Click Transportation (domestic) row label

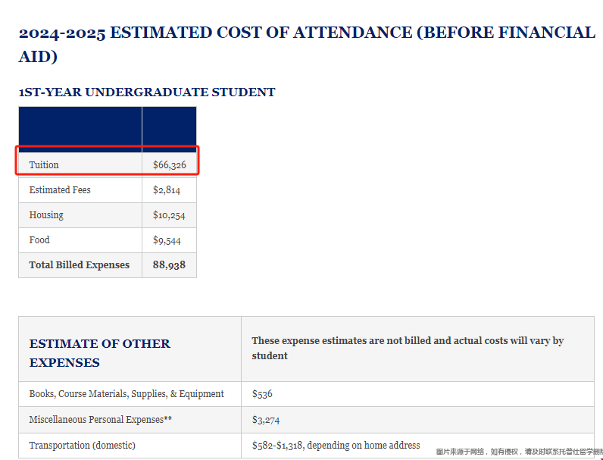83,446
